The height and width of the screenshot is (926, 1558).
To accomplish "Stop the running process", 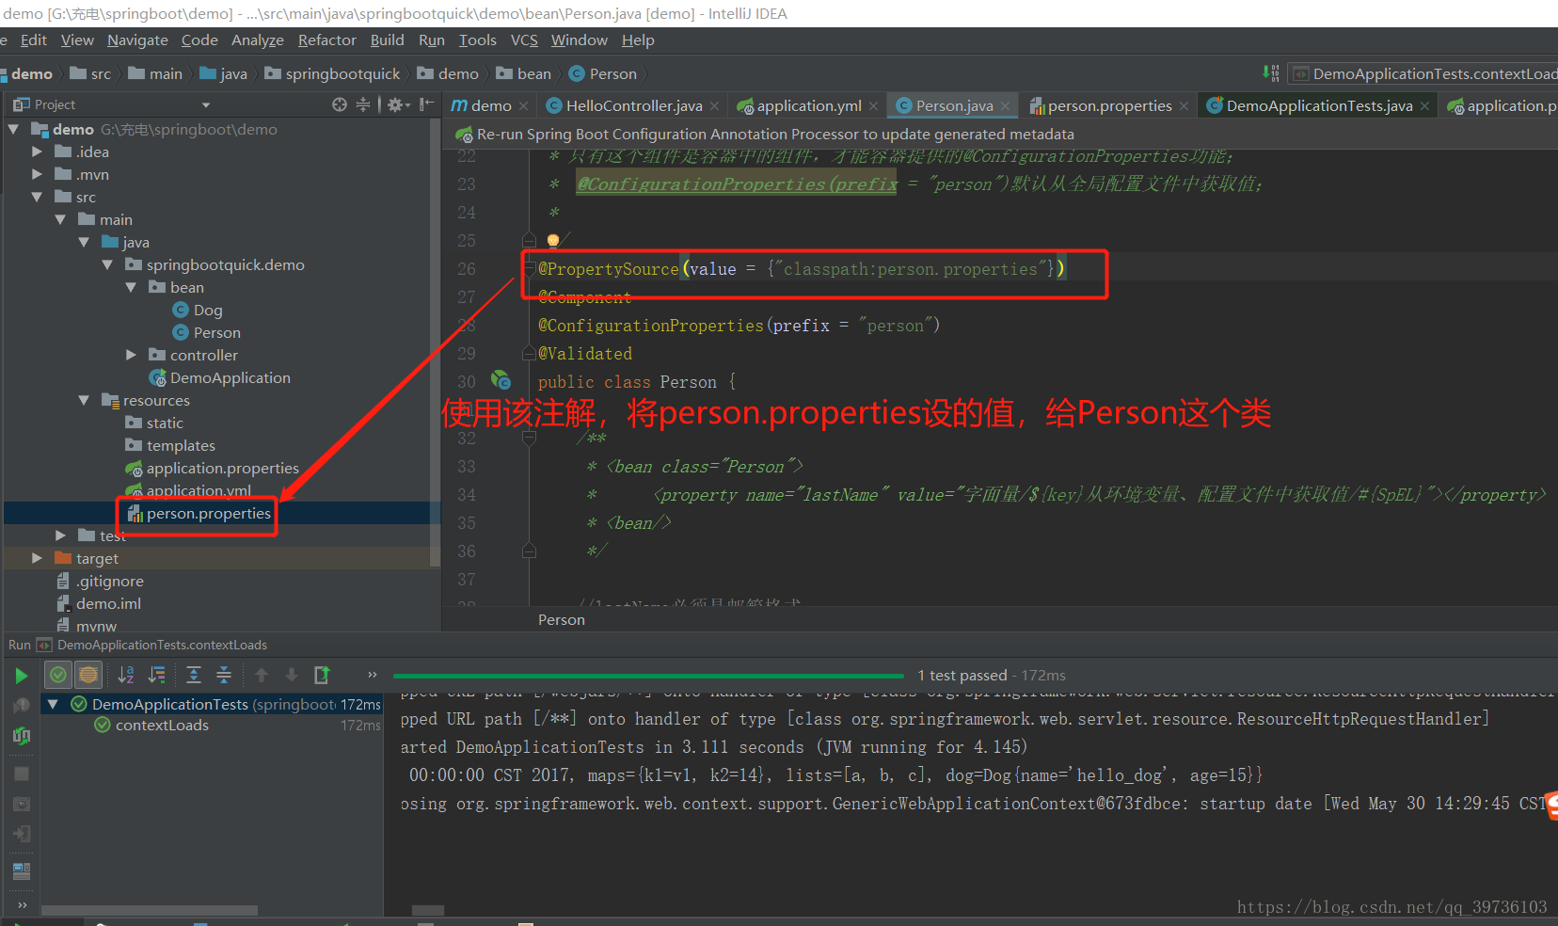I will point(21,774).
